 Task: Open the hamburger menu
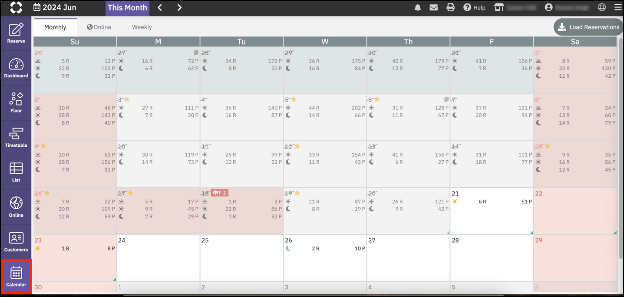(617, 7)
